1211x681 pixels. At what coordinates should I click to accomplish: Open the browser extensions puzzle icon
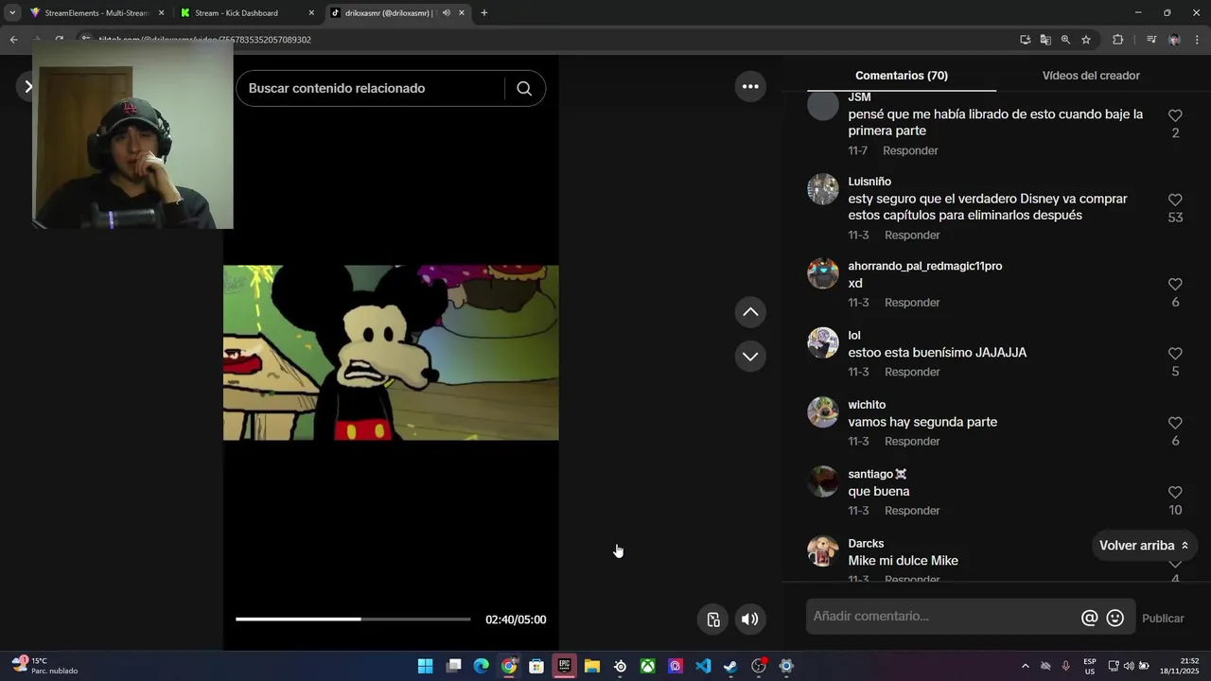click(x=1117, y=40)
